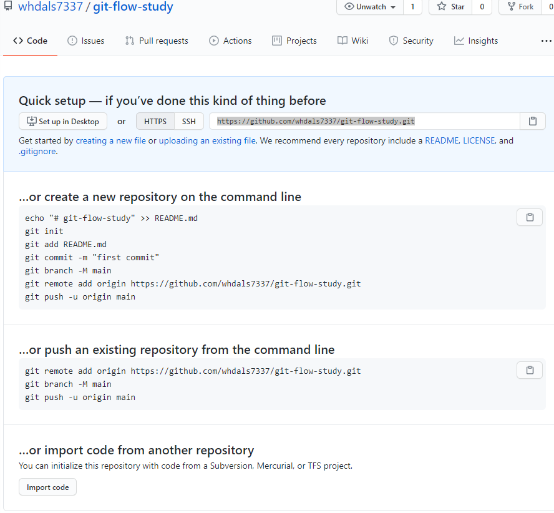Click '...or import code from another repository' heading
This screenshot has width=554, height=513.
click(x=137, y=451)
